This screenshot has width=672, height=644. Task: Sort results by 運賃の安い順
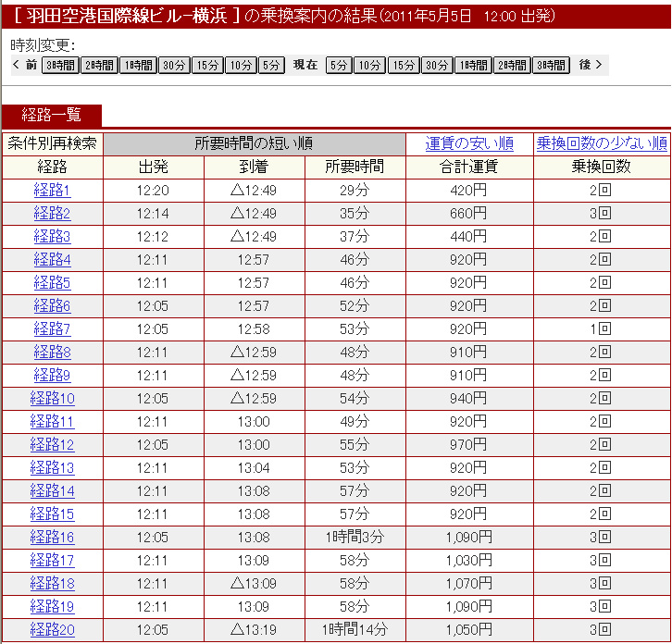coord(469,143)
